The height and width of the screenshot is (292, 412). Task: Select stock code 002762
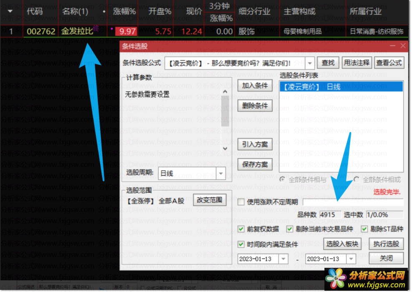(41, 32)
